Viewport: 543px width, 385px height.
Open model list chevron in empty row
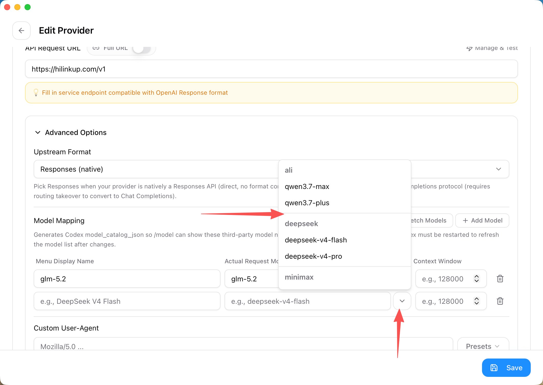[402, 301]
